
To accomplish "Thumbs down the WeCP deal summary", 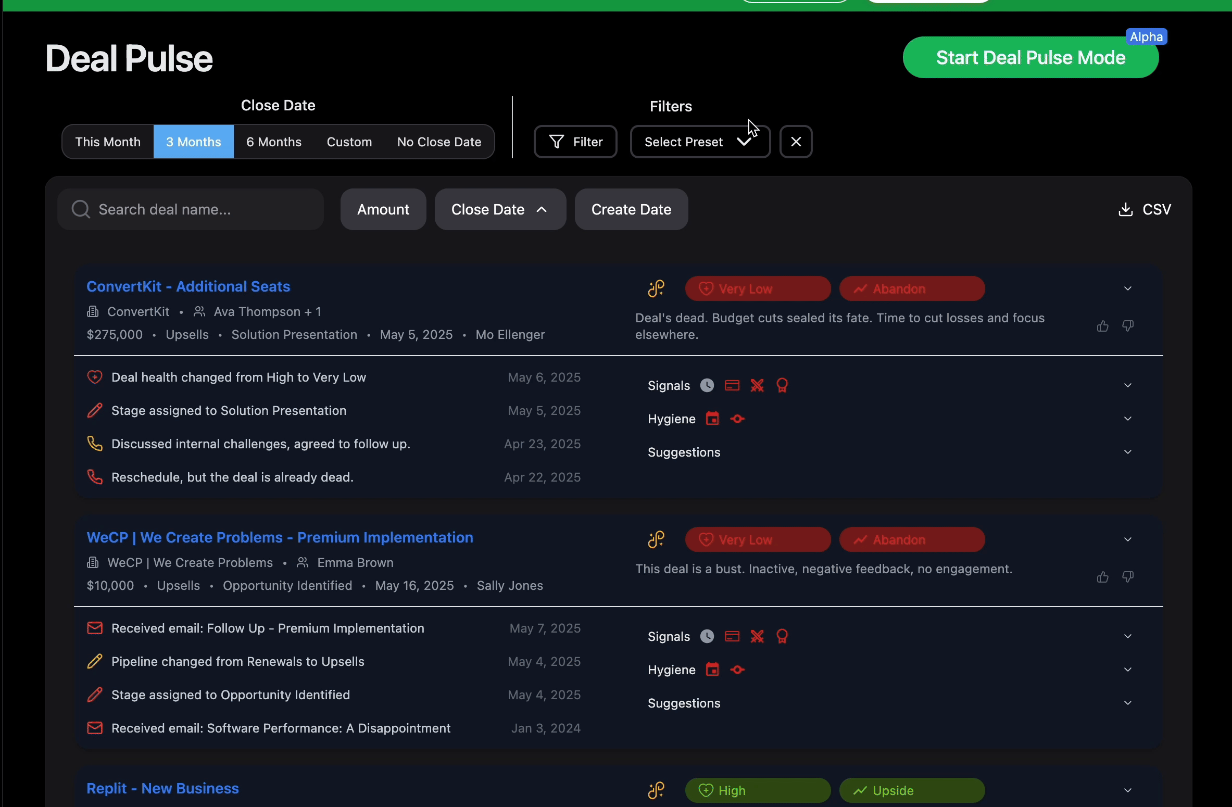I will point(1128,577).
